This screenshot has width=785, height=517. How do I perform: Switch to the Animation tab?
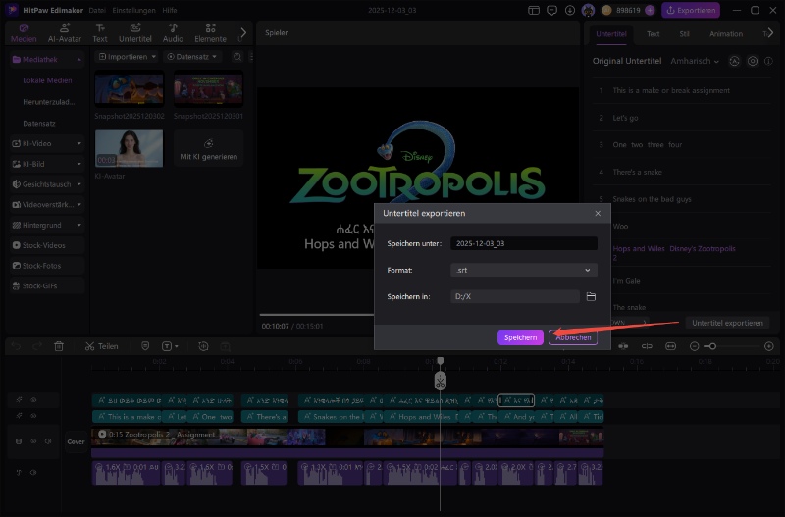pos(725,33)
